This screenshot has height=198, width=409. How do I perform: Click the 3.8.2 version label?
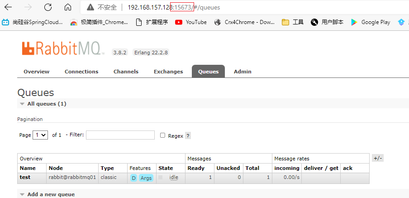pyautogui.click(x=120, y=52)
